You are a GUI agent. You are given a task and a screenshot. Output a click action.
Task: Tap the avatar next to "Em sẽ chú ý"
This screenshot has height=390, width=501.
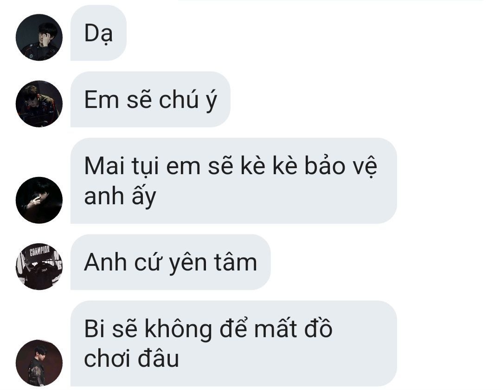point(39,104)
